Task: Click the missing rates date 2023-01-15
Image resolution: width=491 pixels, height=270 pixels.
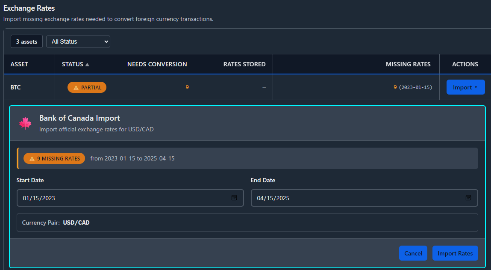Action: pos(415,87)
